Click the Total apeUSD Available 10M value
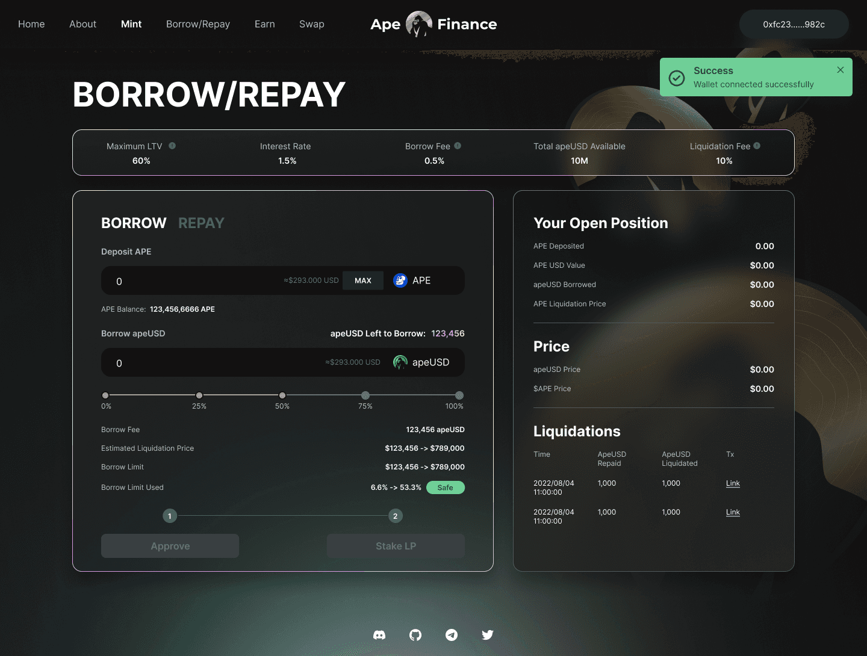867x656 pixels. pyautogui.click(x=579, y=161)
